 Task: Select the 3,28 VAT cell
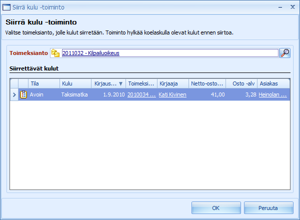coord(241,94)
